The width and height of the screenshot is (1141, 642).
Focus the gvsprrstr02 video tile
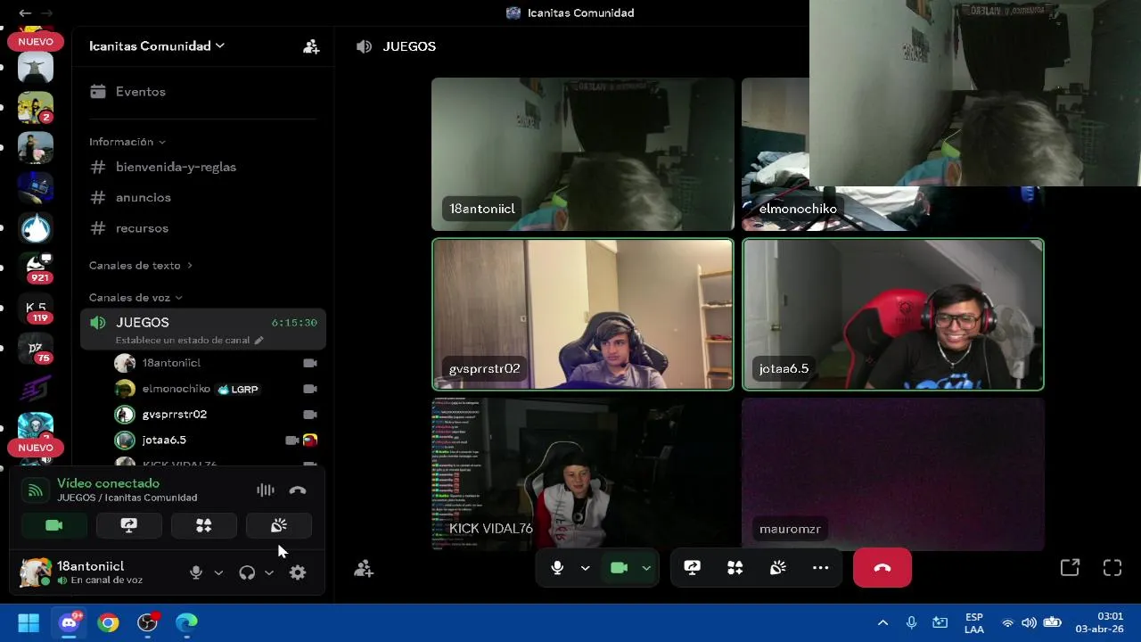pos(583,314)
